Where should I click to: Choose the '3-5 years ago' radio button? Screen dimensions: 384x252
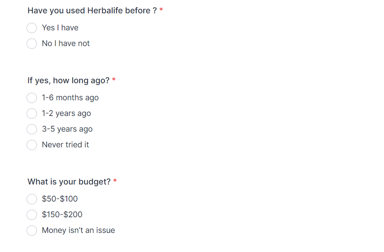pyautogui.click(x=32, y=129)
